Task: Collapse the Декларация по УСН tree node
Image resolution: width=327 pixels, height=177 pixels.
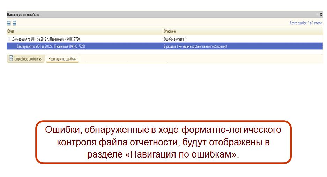Action: [x=9, y=39]
